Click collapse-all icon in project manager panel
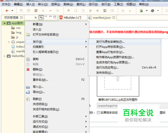Image resolution: width=168 pixels, height=133 pixels. point(36,18)
